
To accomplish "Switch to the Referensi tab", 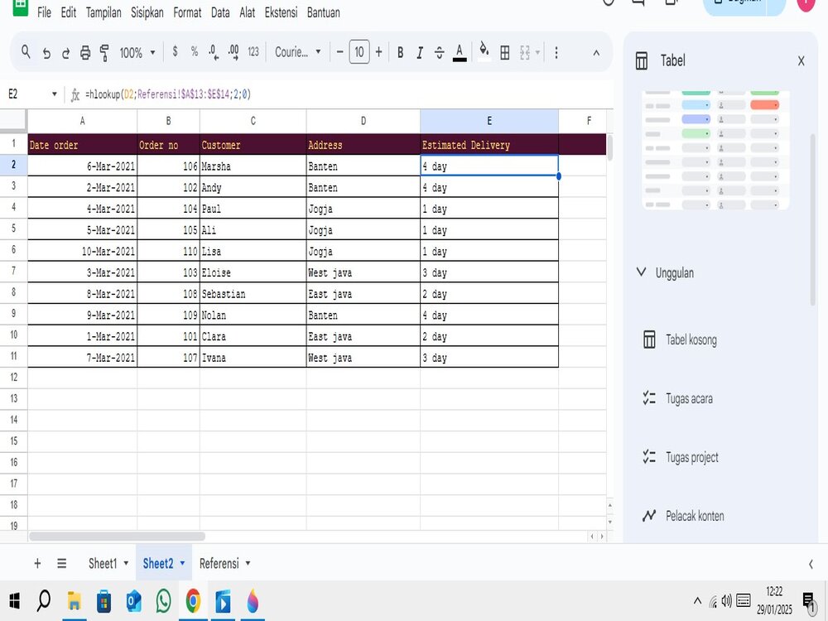I will 219,563.
